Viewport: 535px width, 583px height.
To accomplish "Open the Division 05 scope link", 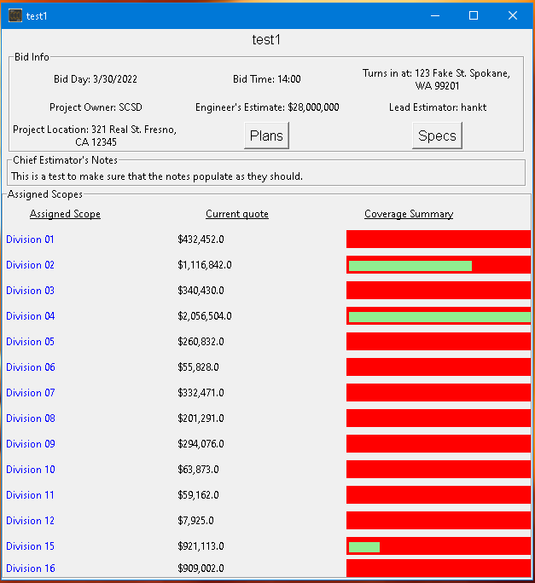I will coord(30,341).
